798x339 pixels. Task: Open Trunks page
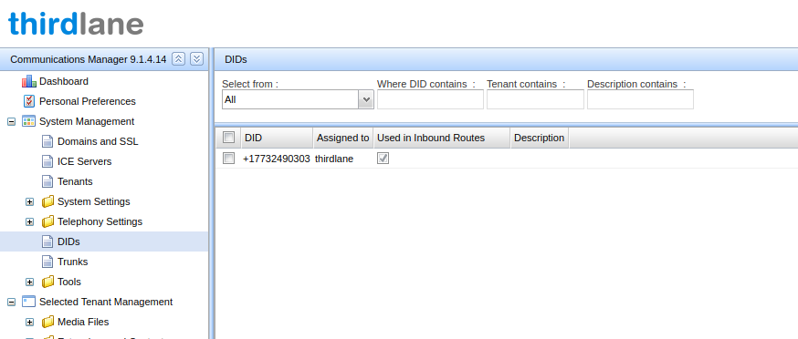click(73, 262)
